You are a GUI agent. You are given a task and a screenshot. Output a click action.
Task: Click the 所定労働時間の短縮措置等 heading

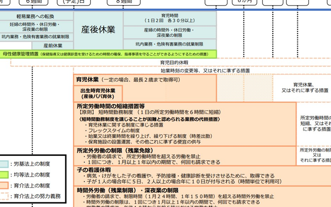click(x=111, y=106)
